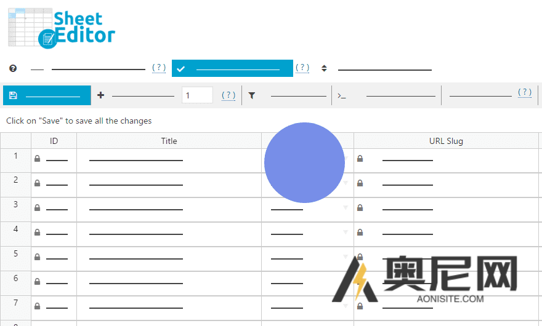Open the dropdown arrow in row 4's third column
The width and height of the screenshot is (542, 326).
click(x=346, y=232)
